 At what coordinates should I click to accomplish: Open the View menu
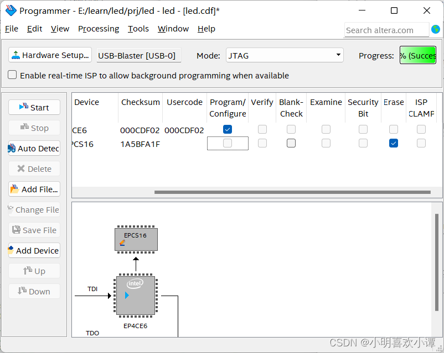pos(60,29)
